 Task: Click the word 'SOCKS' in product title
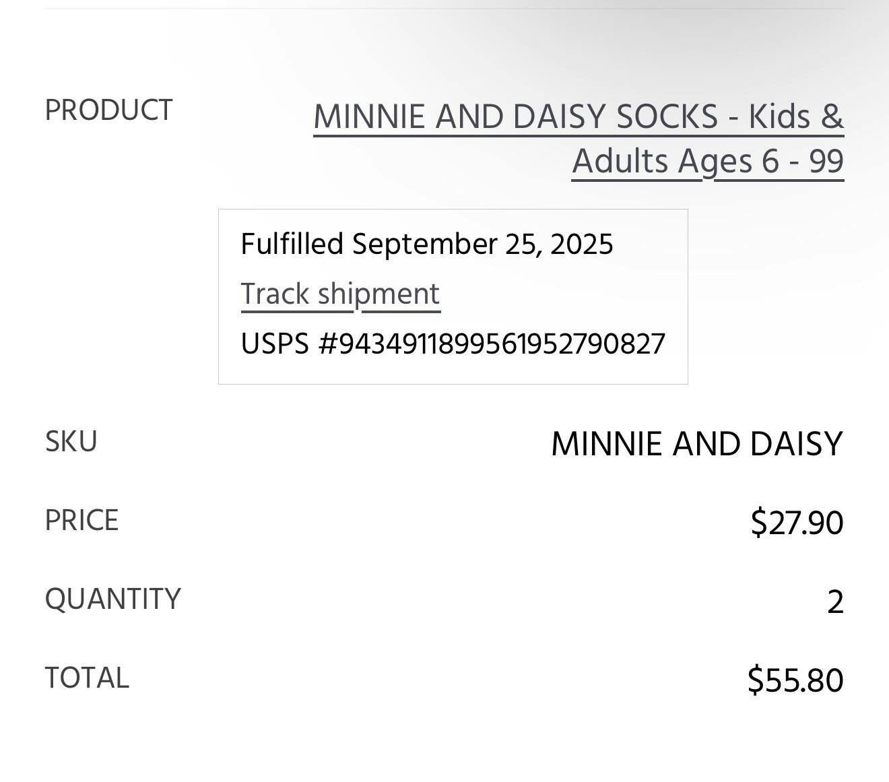[x=667, y=117]
